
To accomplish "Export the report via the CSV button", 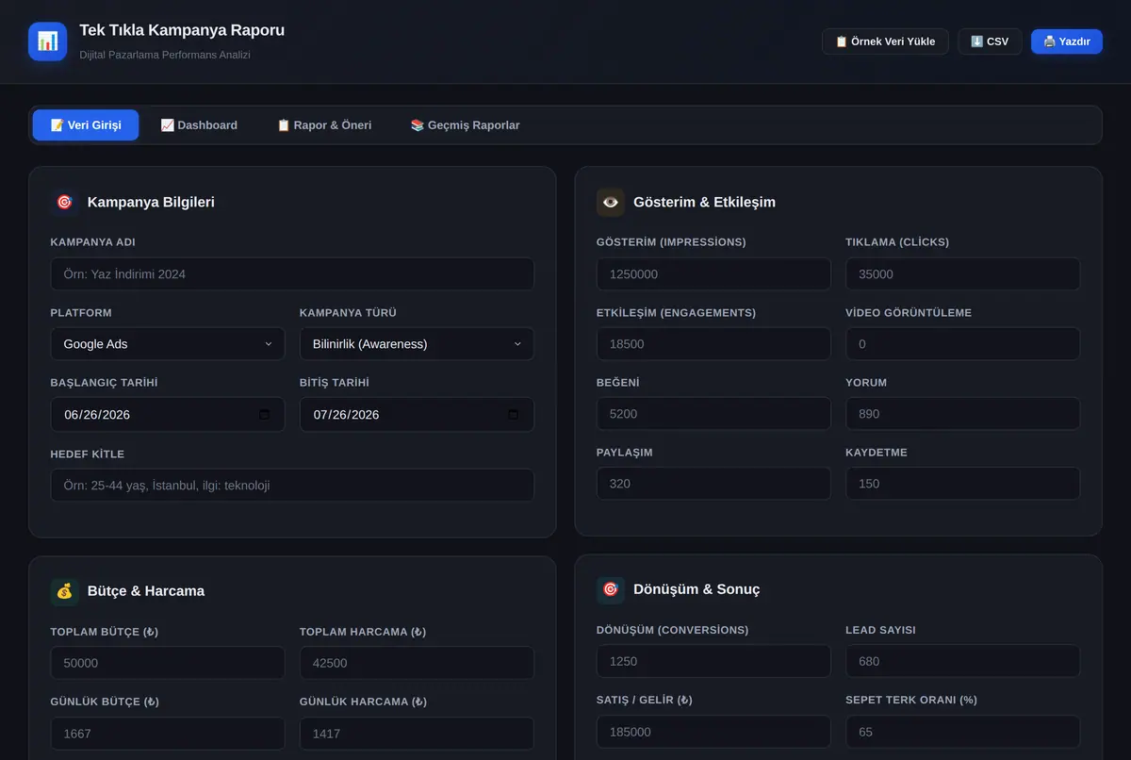I will click(990, 41).
